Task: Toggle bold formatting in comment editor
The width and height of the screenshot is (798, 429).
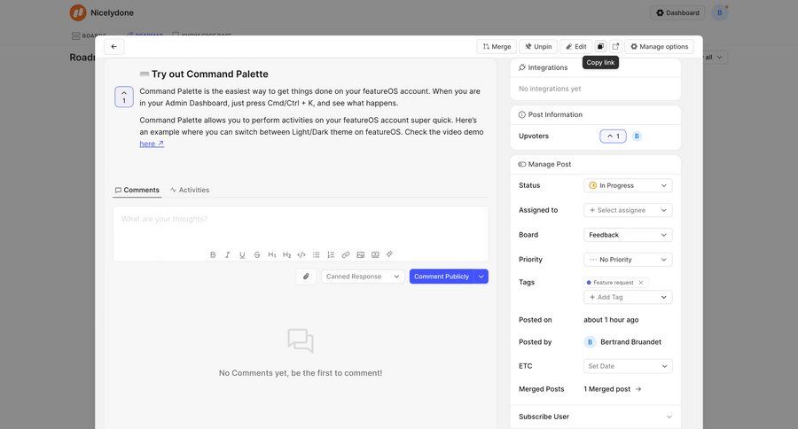Action: (213, 254)
